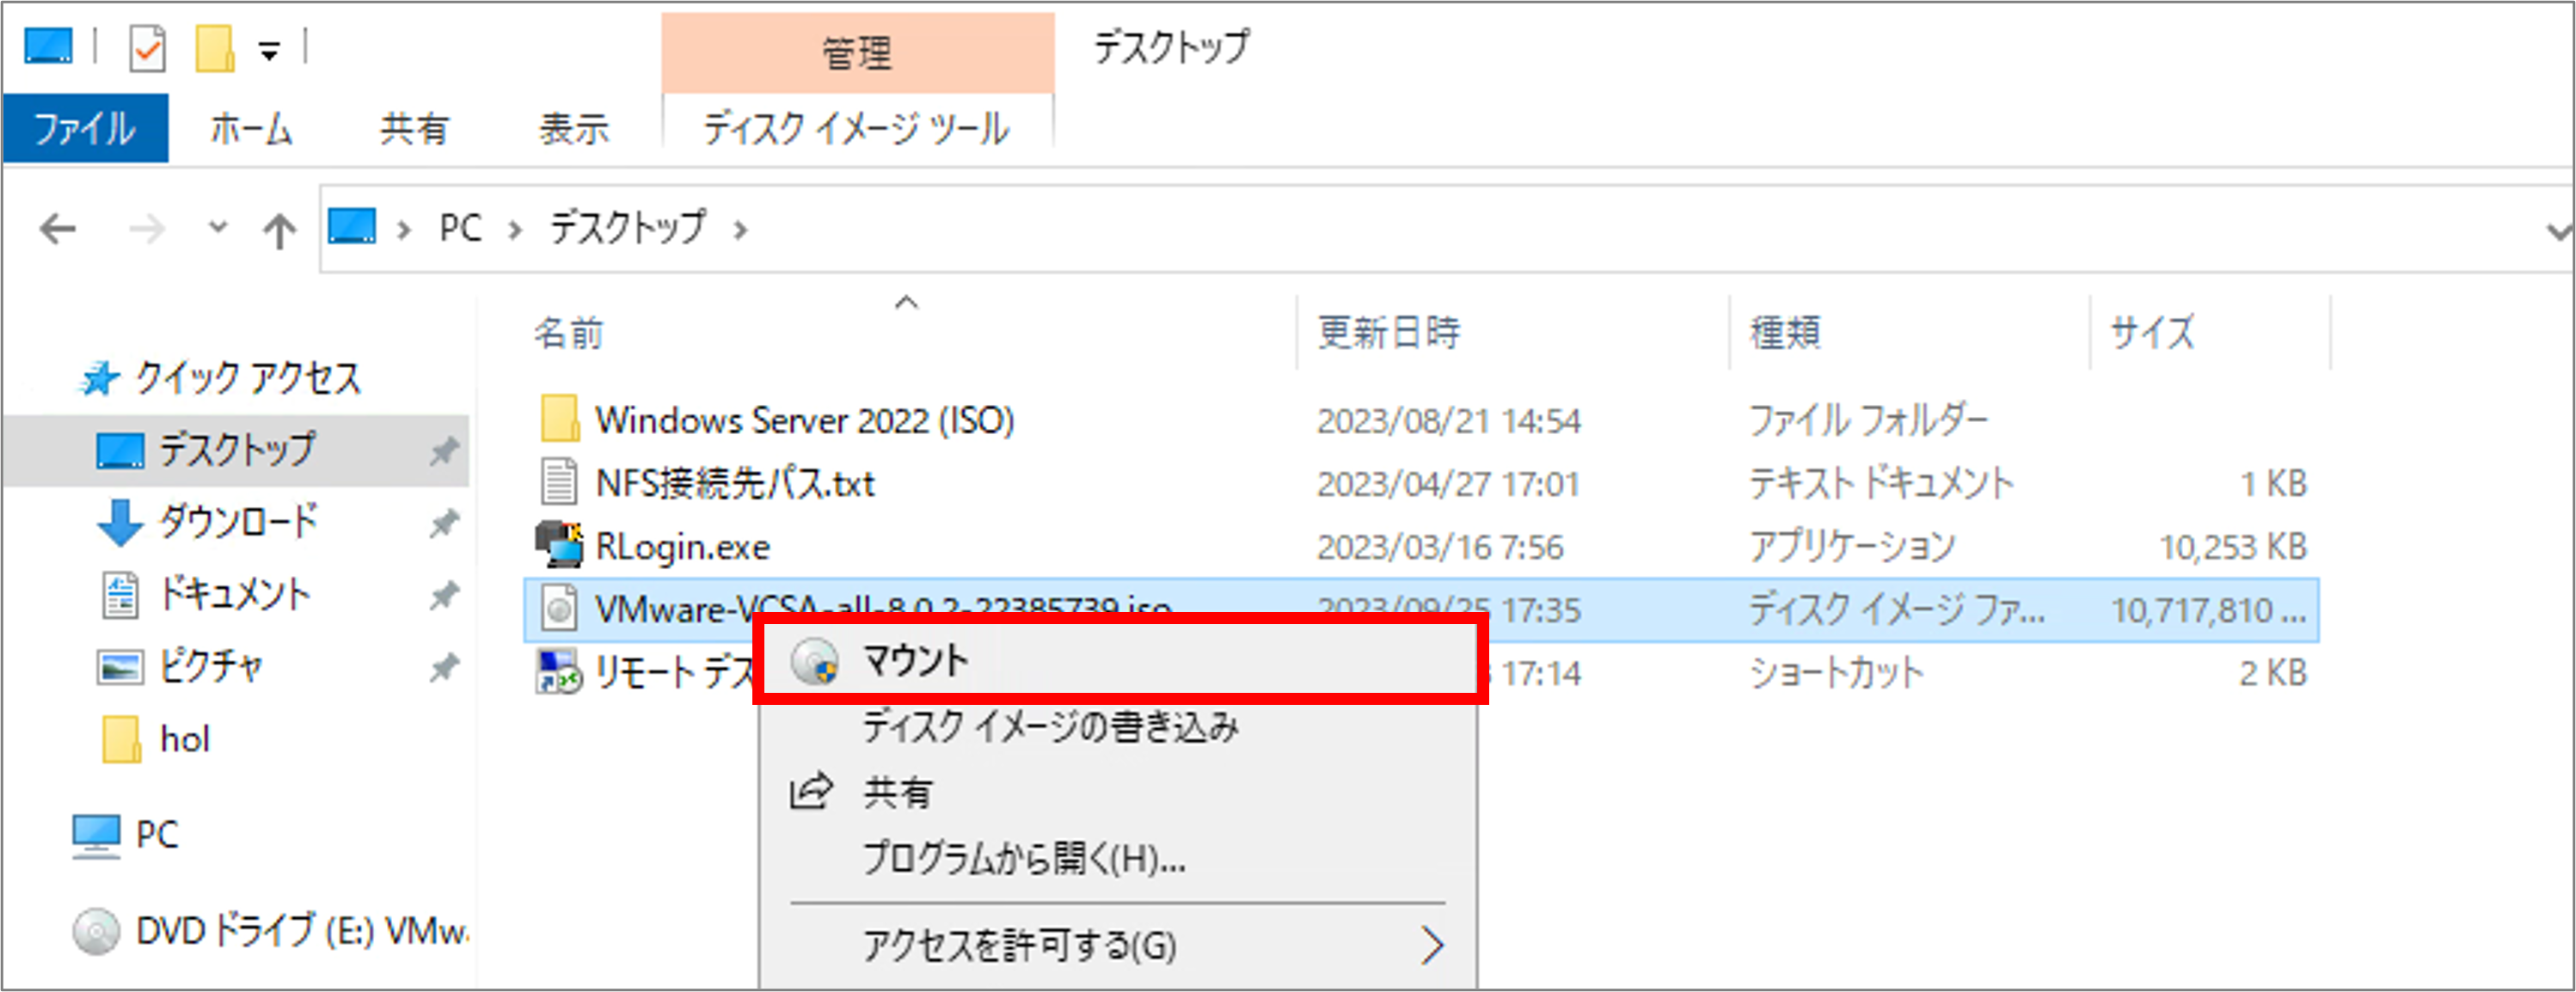Click the PC icon in address bar
Viewport: 2576px width, 992px height.
(352, 227)
